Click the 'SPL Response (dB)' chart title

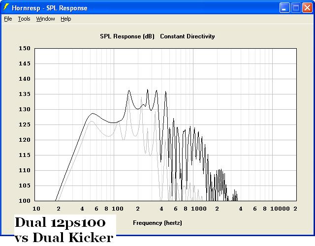(x=127, y=36)
